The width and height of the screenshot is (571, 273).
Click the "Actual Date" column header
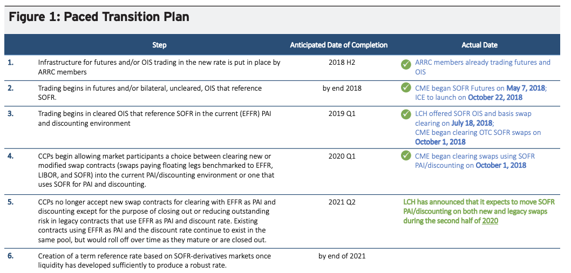pyautogui.click(x=479, y=45)
